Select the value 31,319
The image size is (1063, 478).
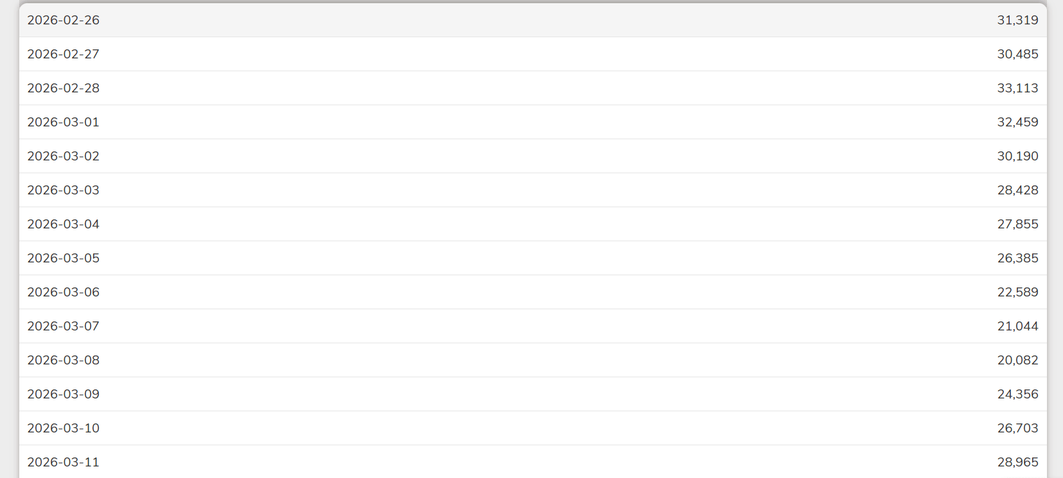click(1017, 20)
